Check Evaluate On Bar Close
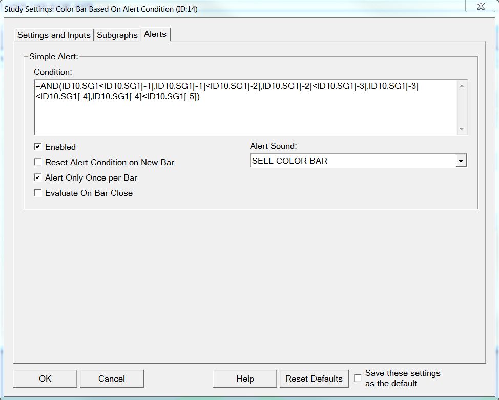Viewport: 499px width, 400px height. (38, 193)
